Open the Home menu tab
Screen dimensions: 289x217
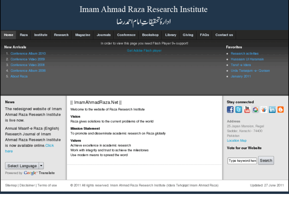[x=8, y=35]
